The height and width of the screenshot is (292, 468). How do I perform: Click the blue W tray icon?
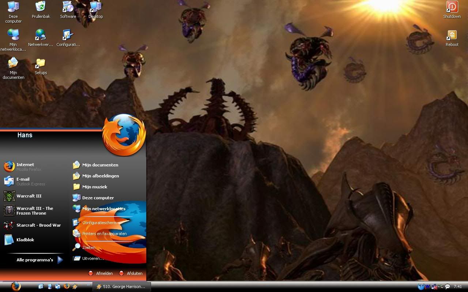click(427, 287)
